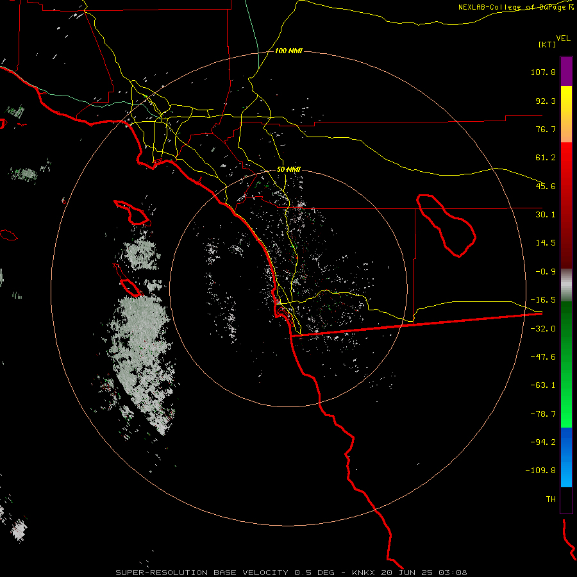
Task: Click the 50 NMI range ring label
Action: pyautogui.click(x=288, y=169)
